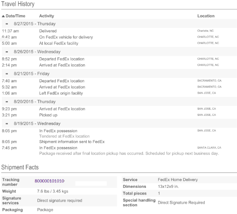
Task: Click Charlotte, NC location of Delivered row
Action: click(x=205, y=31)
